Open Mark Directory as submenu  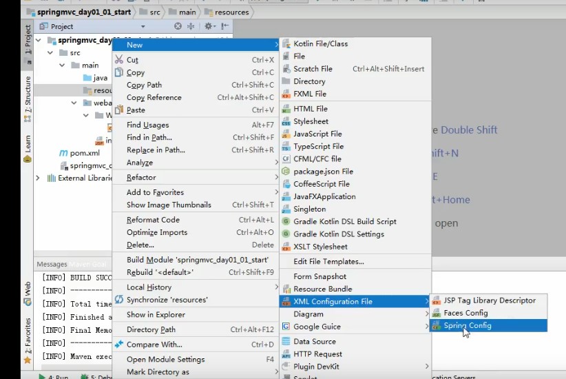(x=196, y=372)
